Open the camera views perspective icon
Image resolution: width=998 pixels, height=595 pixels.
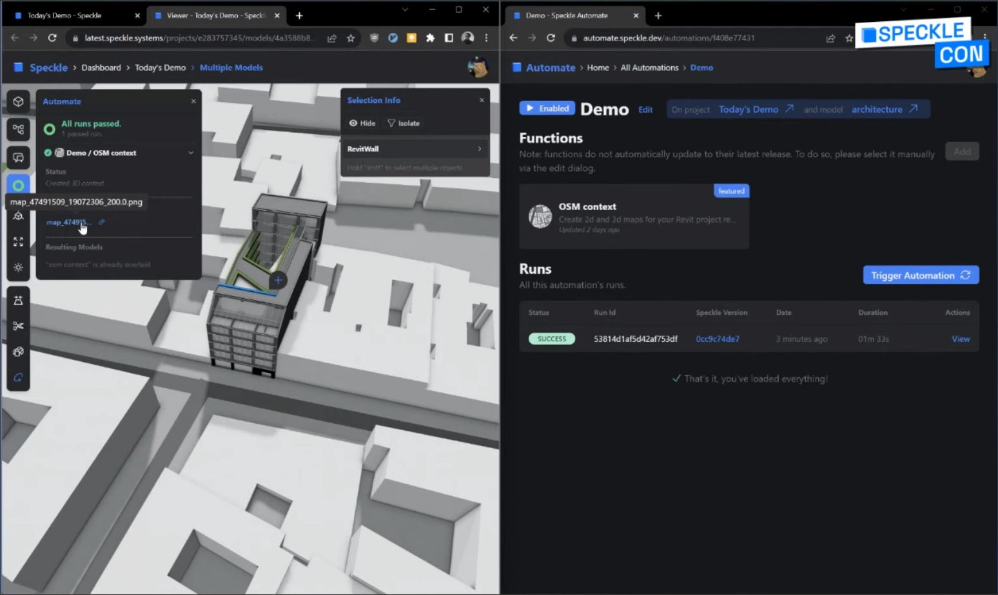18,300
